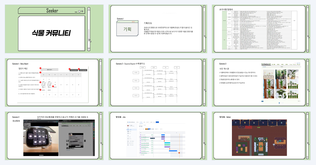This screenshot has height=165, width=316.
Task: Click the left dark button above storyboard calendar
Action: 74,70
